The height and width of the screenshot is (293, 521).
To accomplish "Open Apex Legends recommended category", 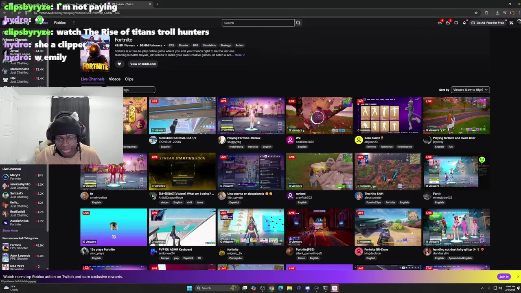I will click(x=23, y=257).
